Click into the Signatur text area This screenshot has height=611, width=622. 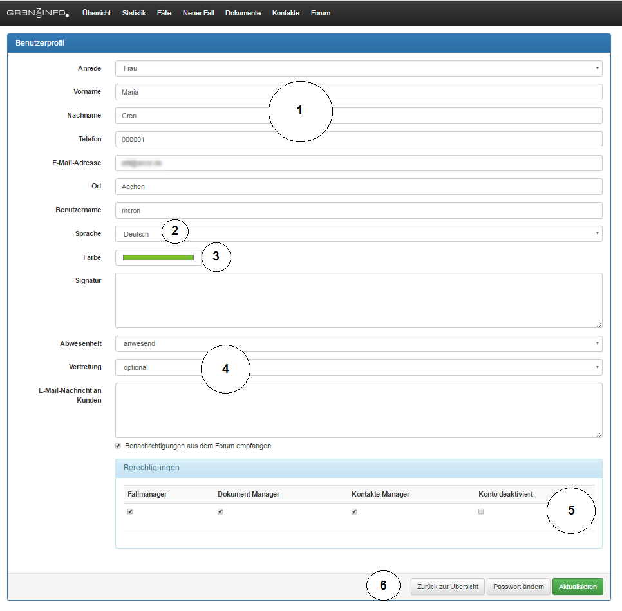(359, 300)
